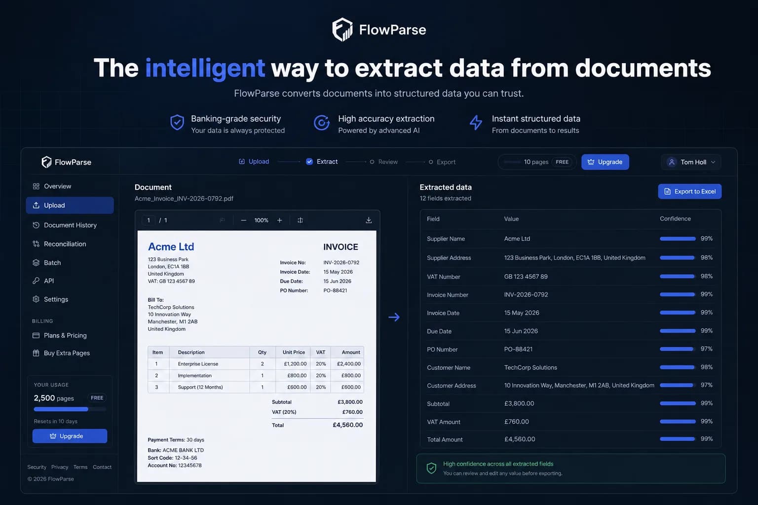
Task: Click the file name Acme_Invoice_INV-2026-0792.pdf
Action: [x=184, y=198]
